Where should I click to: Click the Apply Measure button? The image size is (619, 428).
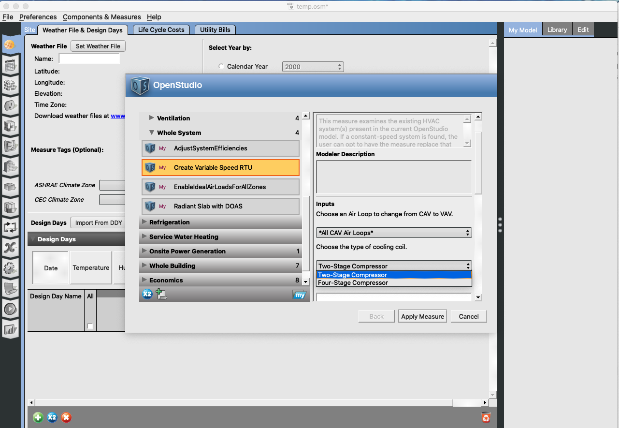422,316
